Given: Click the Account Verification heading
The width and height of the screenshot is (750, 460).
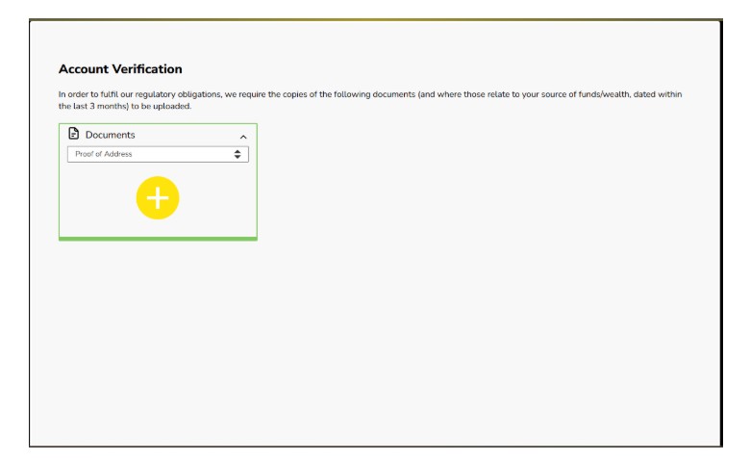Looking at the screenshot, I should 120,69.
